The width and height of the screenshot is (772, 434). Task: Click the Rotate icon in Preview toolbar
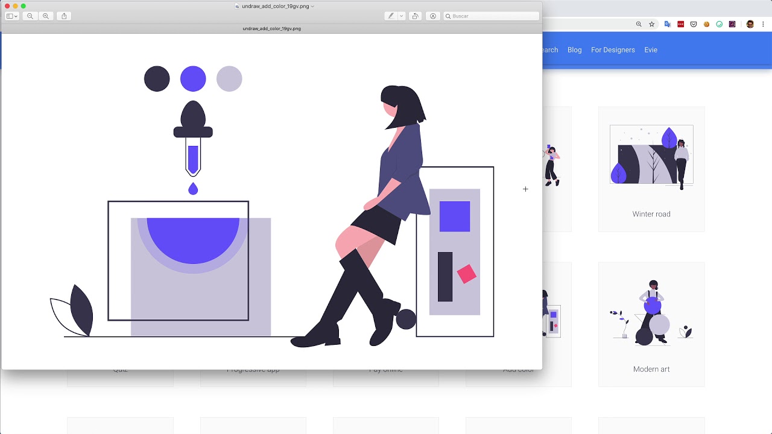coord(414,16)
